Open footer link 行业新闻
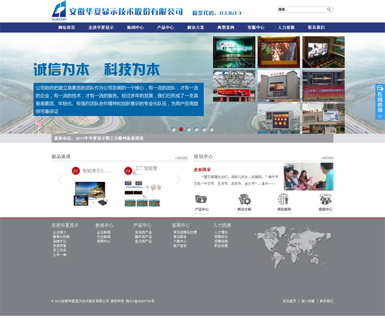This screenshot has height=320, width=385. coord(103,237)
